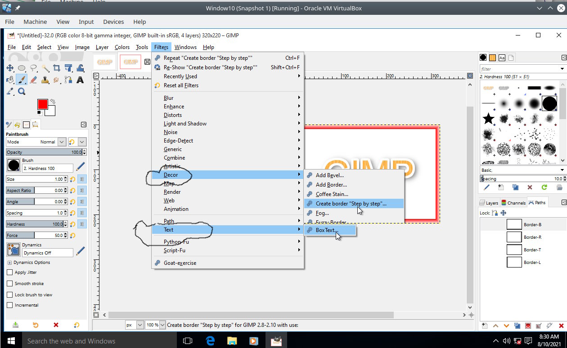Choose Coffee Stain from Decor submenu
The image size is (567, 348).
(x=354, y=194)
